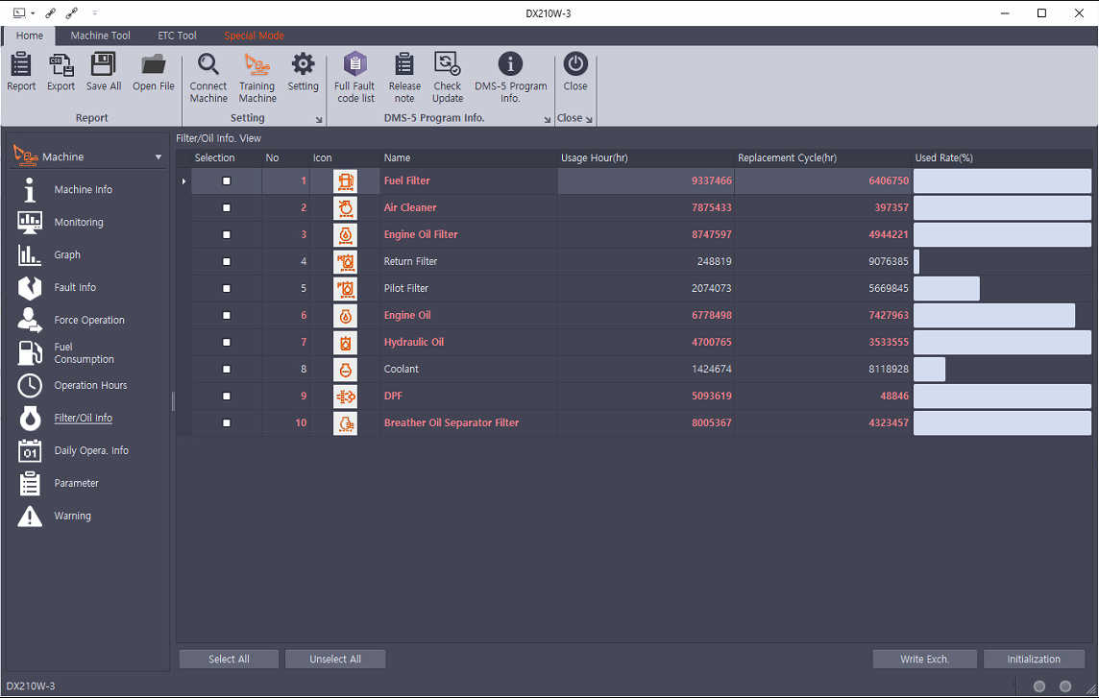Open Machine Tool tab

pos(100,35)
